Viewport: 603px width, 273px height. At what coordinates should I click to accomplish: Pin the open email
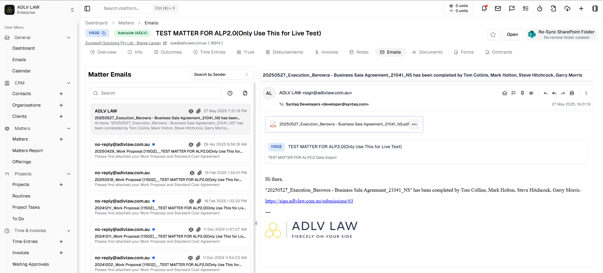pyautogui.click(x=522, y=93)
